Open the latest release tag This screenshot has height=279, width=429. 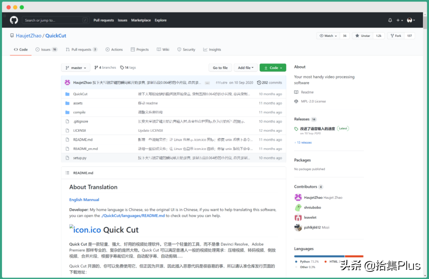point(317,129)
